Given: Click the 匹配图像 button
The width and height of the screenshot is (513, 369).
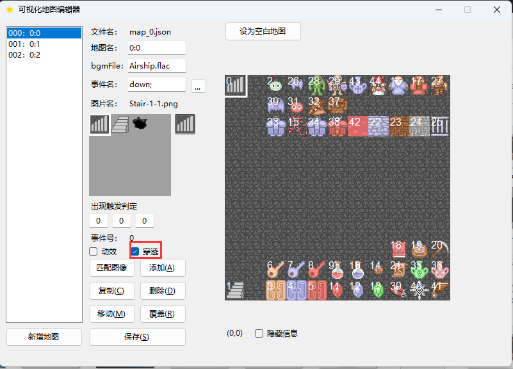Looking at the screenshot, I should pyautogui.click(x=112, y=268).
